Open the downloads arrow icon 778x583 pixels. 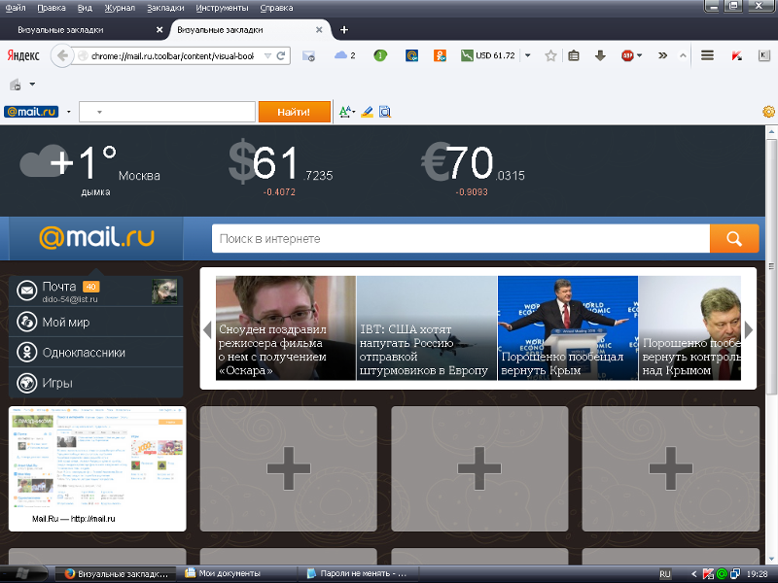pyautogui.click(x=600, y=56)
